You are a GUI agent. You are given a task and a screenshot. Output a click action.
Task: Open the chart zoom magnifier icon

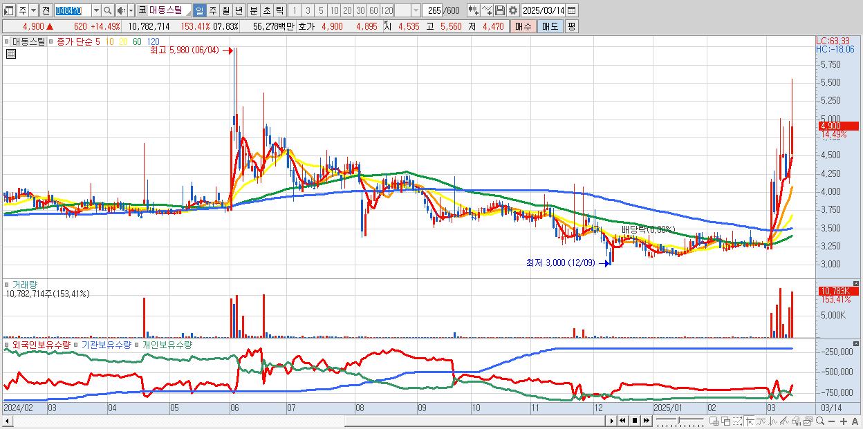tap(820, 421)
